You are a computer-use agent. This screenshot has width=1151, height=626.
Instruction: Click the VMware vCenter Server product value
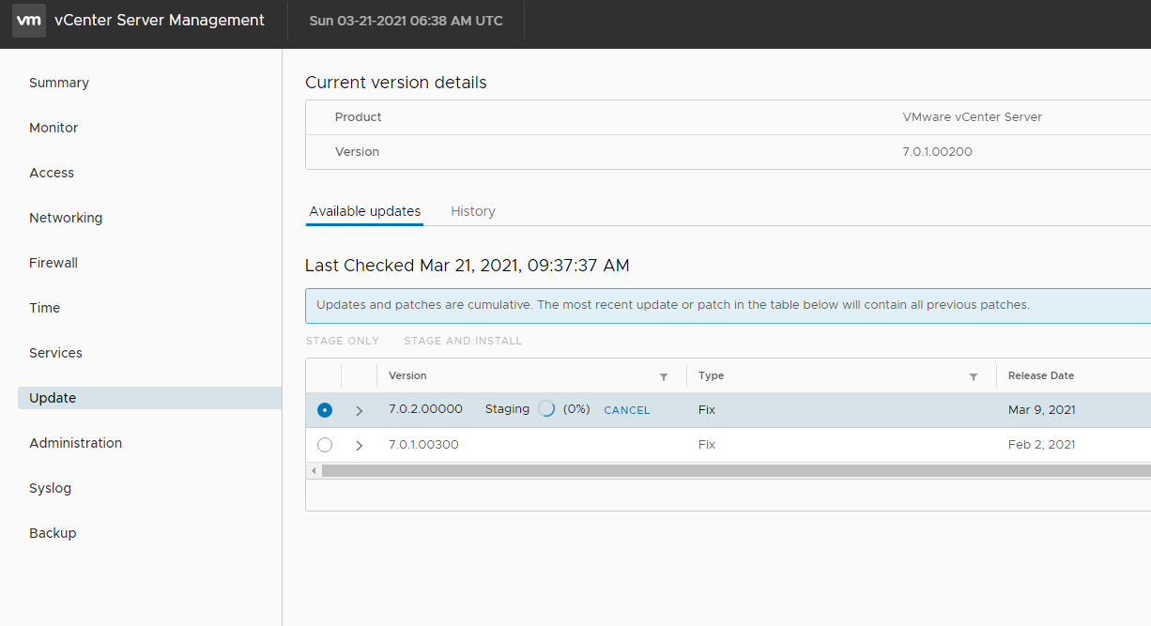(973, 117)
